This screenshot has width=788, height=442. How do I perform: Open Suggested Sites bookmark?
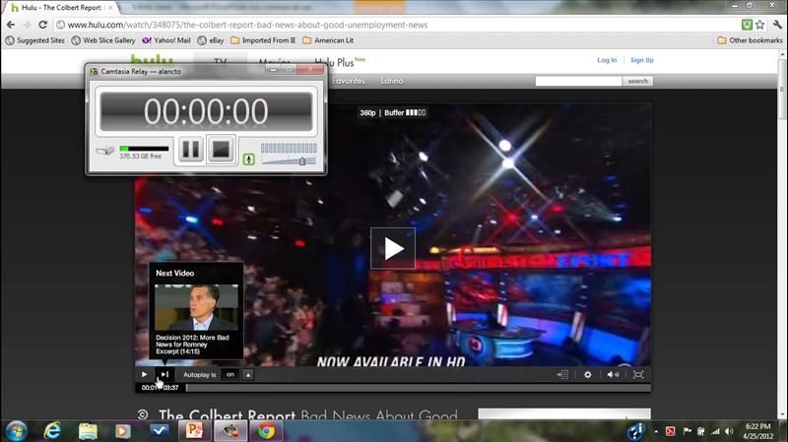click(x=35, y=40)
